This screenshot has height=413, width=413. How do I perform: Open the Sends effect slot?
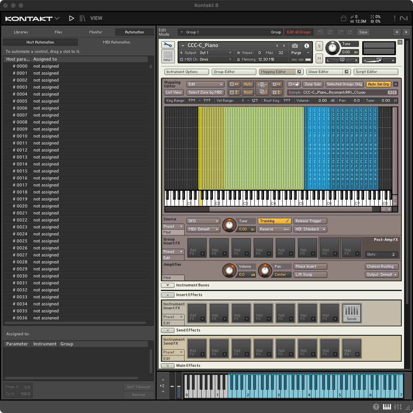(352, 313)
